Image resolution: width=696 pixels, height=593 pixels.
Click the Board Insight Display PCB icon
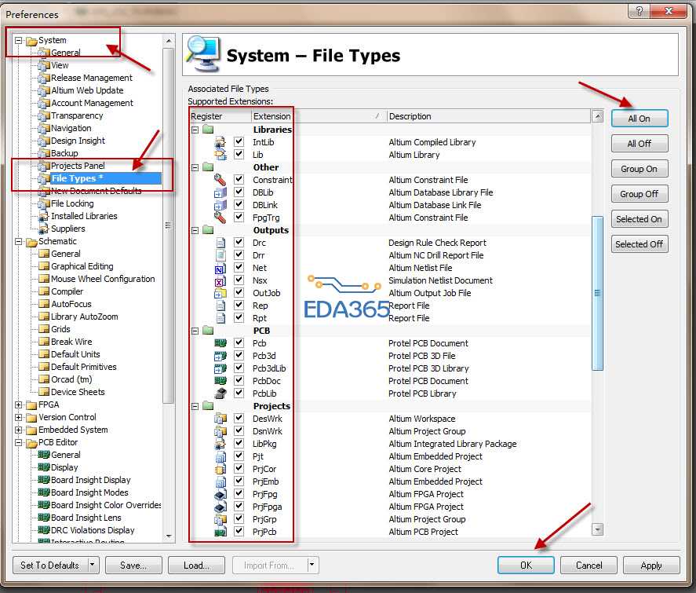(44, 480)
